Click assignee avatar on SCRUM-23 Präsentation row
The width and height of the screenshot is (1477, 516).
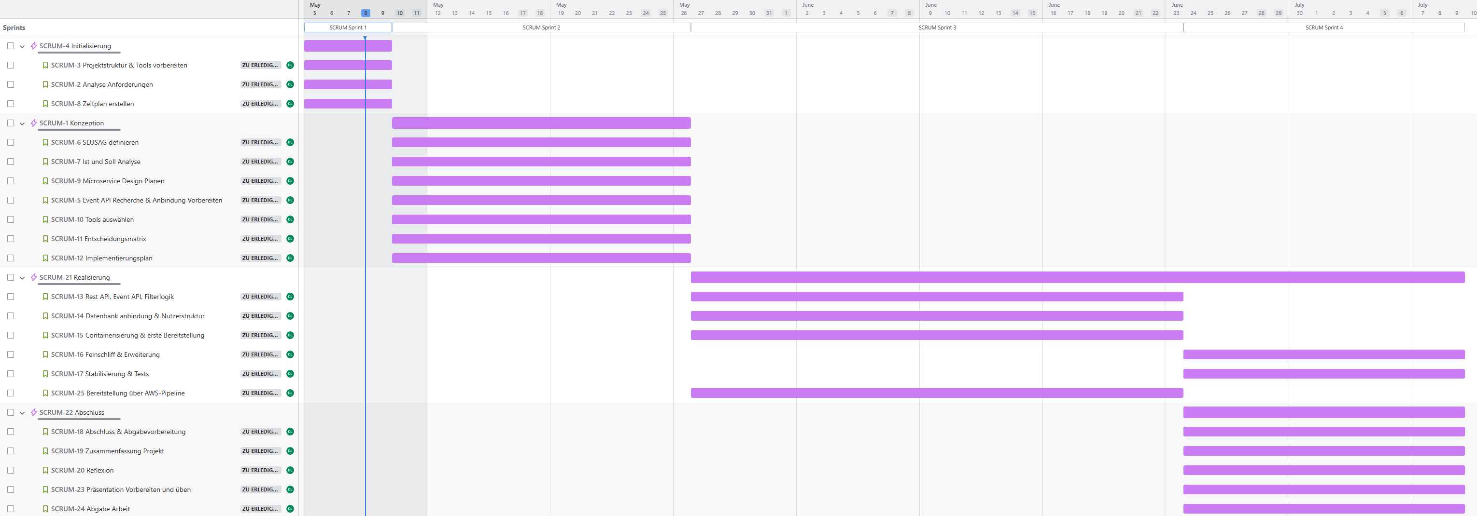point(290,489)
